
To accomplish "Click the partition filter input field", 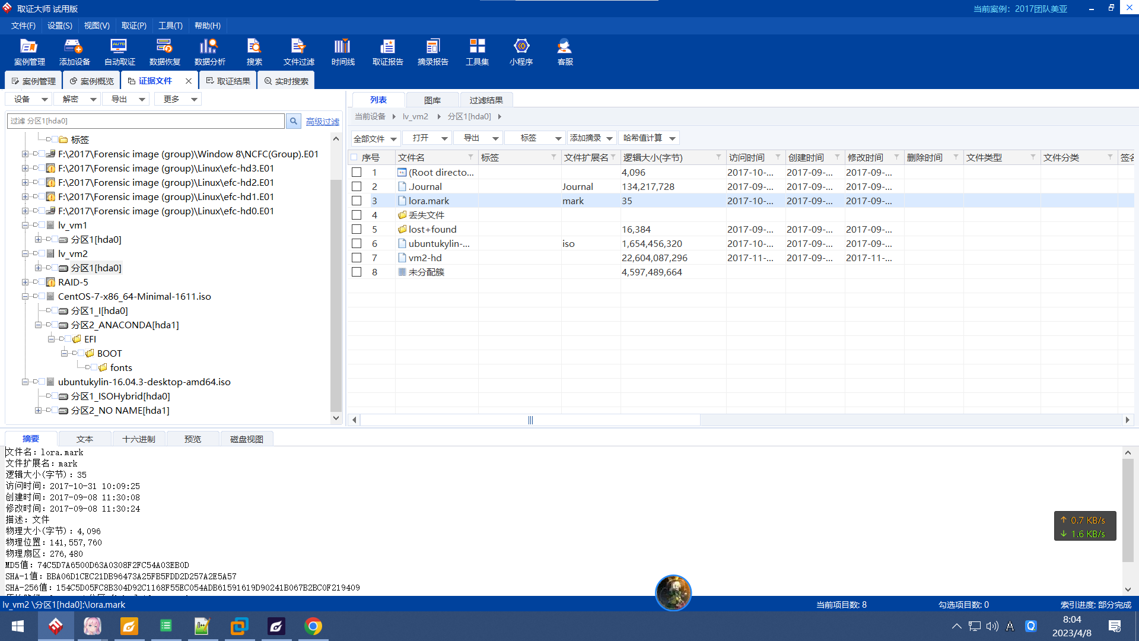I will (146, 121).
